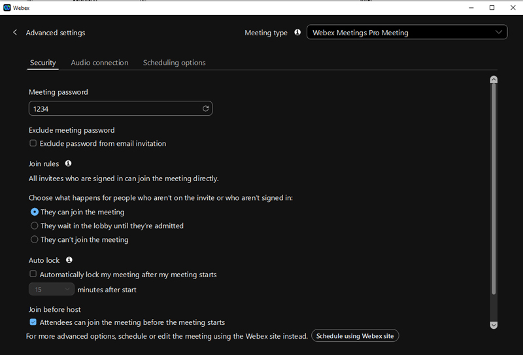Open the Meeting type dropdown
The image size is (523, 355).
[x=407, y=33]
